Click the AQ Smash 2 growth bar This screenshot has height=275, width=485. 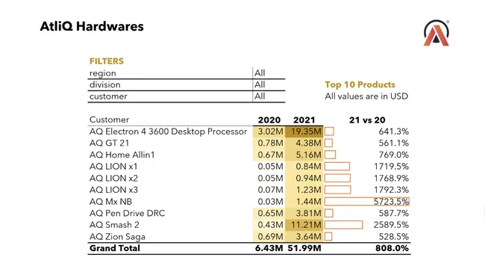click(344, 225)
